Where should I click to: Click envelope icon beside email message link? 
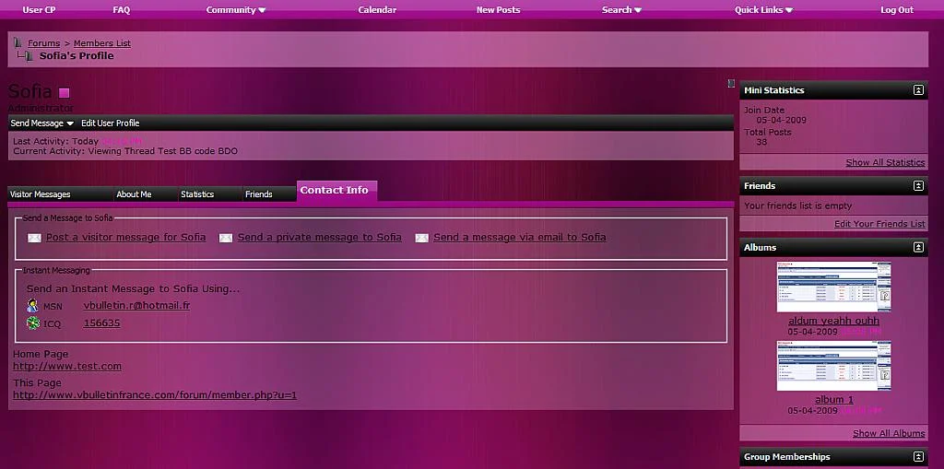point(421,238)
